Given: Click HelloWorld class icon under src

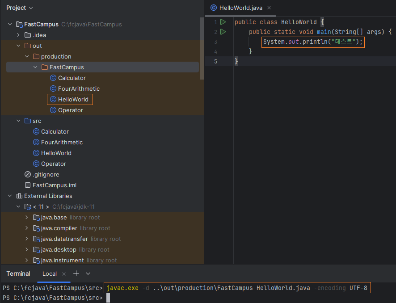Looking at the screenshot, I should pyautogui.click(x=36, y=153).
